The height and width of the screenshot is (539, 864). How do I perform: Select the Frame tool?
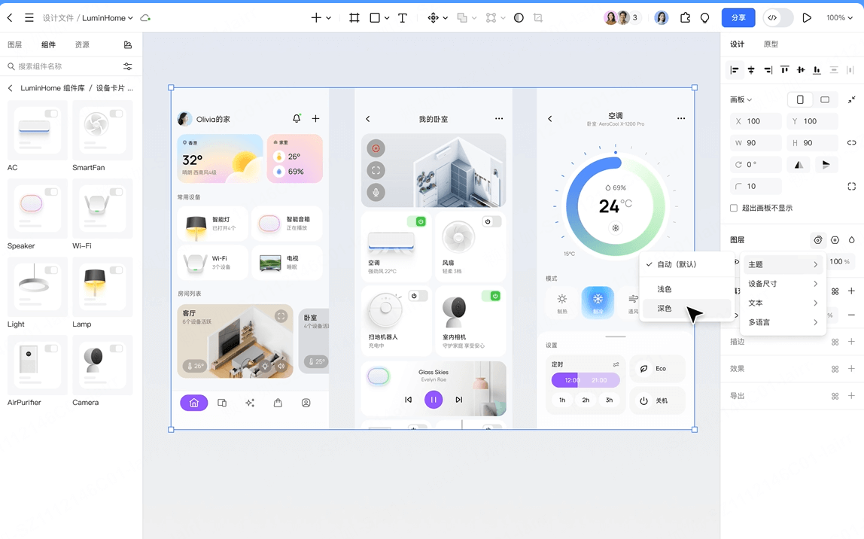coord(354,17)
